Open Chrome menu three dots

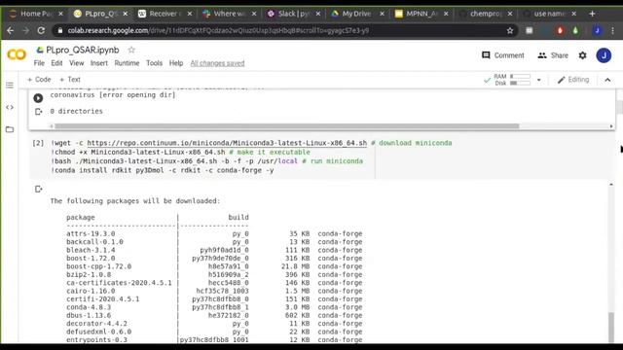(612, 30)
